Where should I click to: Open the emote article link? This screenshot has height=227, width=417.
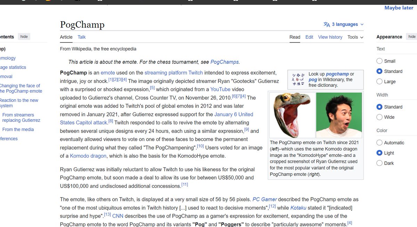pyautogui.click(x=108, y=73)
